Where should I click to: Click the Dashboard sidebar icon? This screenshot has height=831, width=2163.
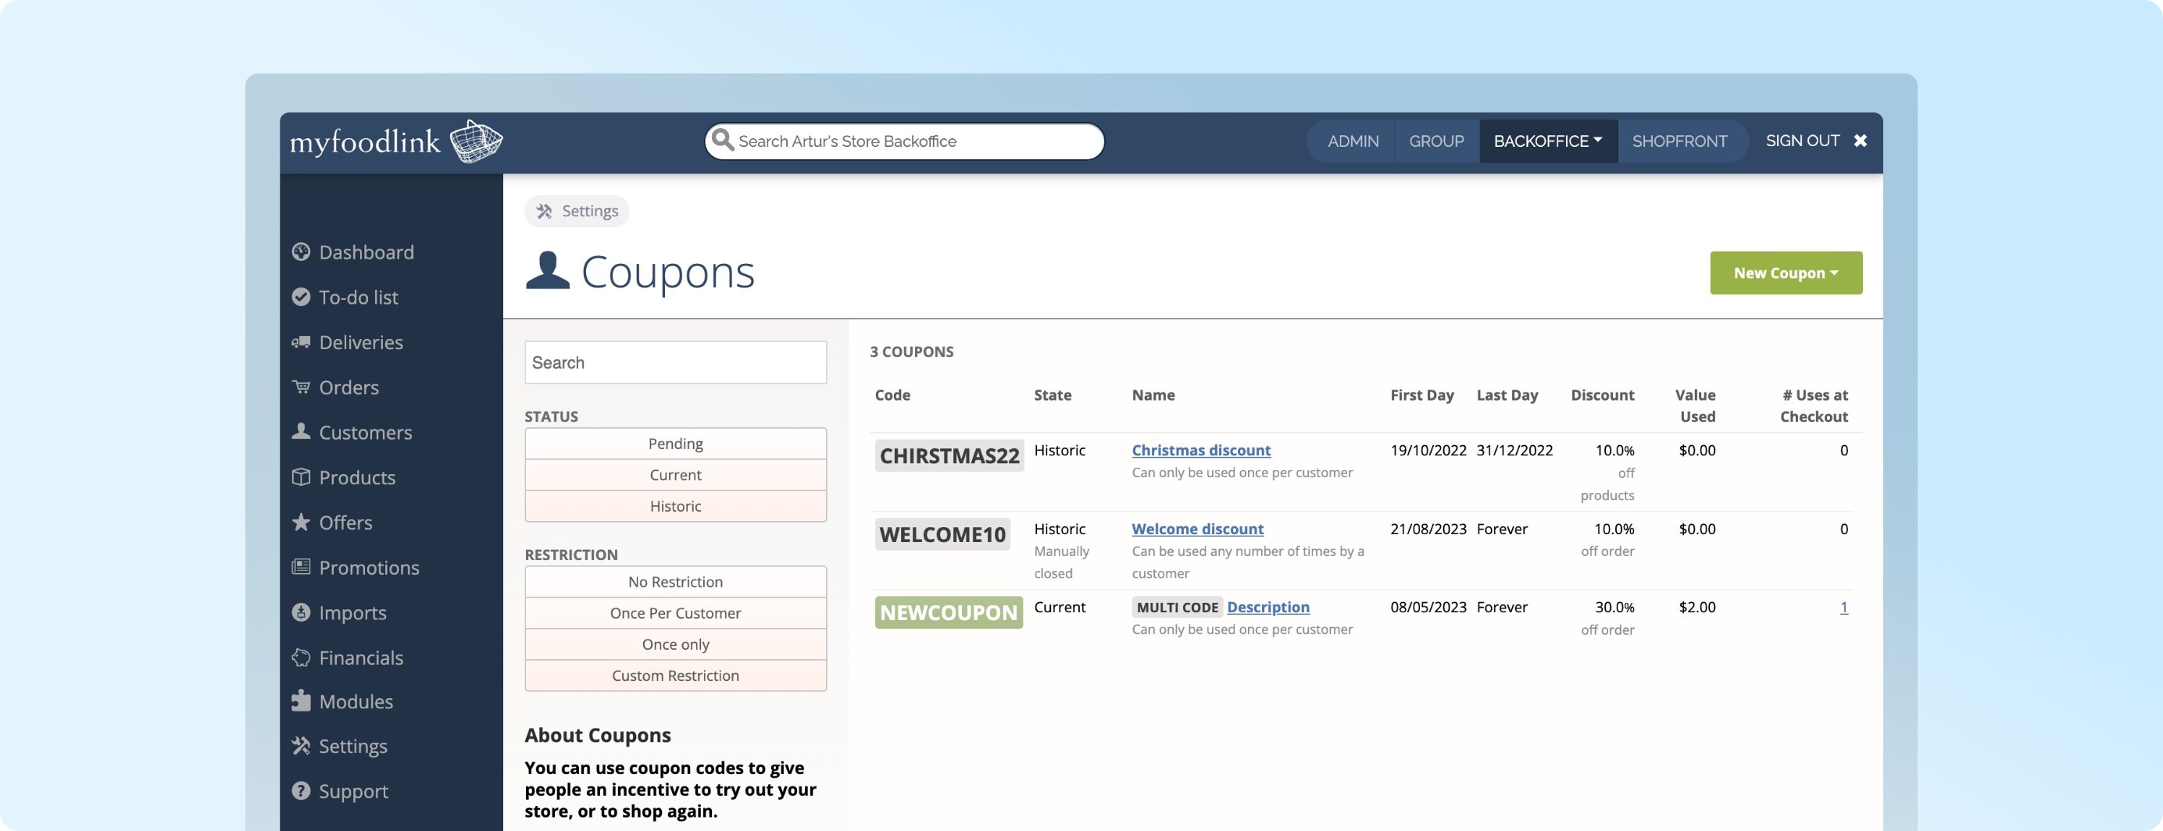coord(301,251)
